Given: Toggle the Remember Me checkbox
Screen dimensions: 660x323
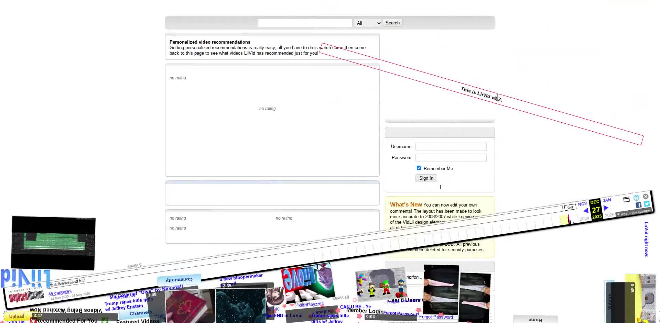Looking at the screenshot, I should [419, 168].
